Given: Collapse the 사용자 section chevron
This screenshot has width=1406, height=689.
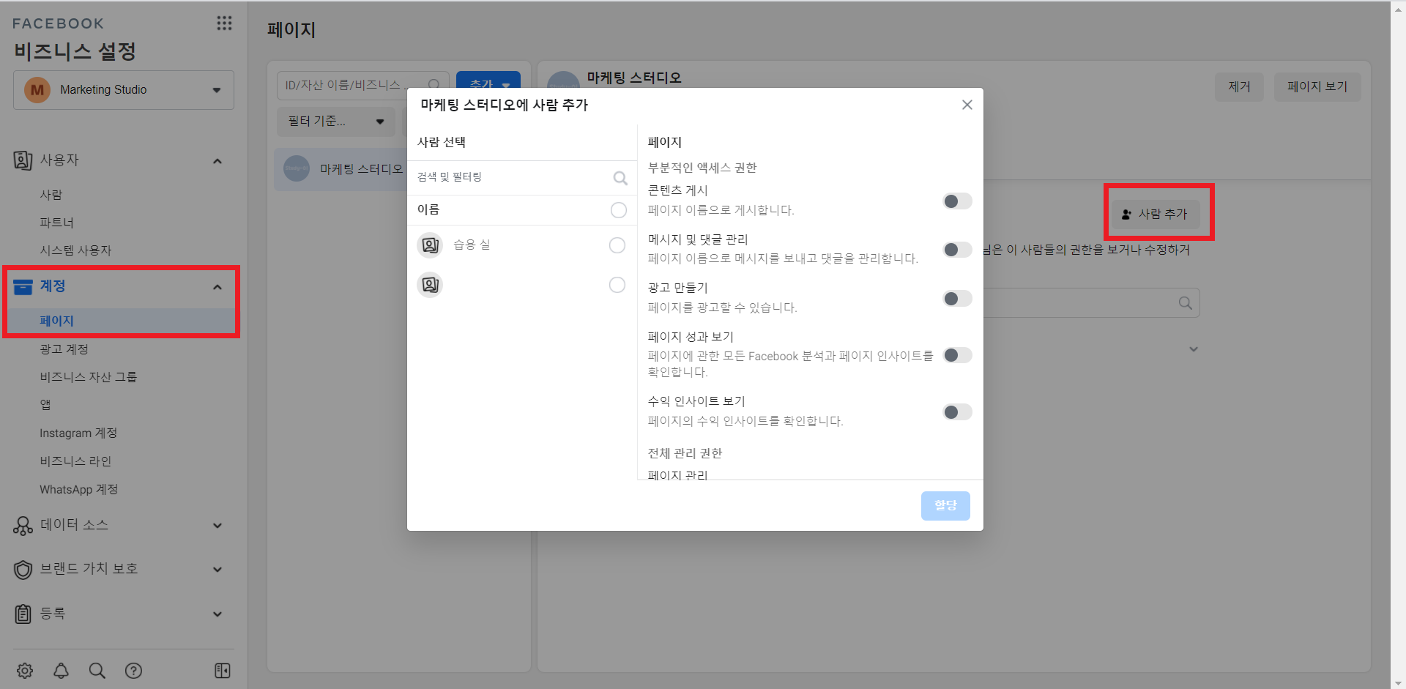Looking at the screenshot, I should point(217,161).
